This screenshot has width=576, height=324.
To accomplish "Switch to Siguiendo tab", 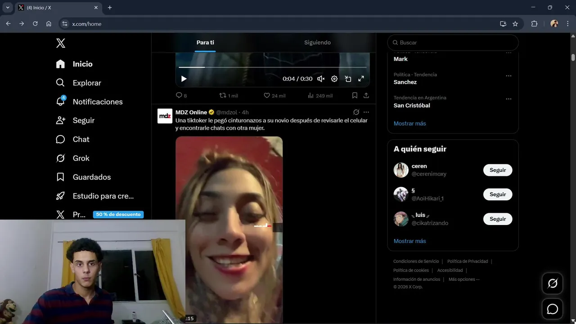I will [317, 42].
